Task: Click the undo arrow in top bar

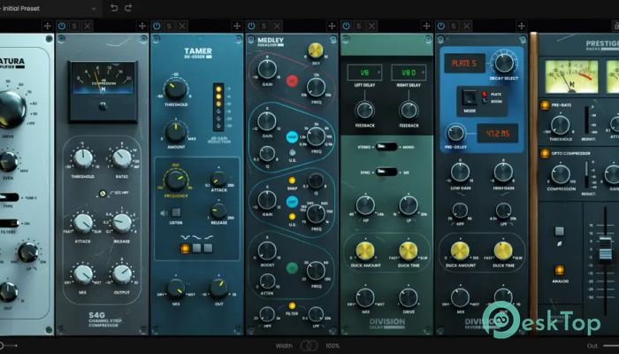Action: 113,8
